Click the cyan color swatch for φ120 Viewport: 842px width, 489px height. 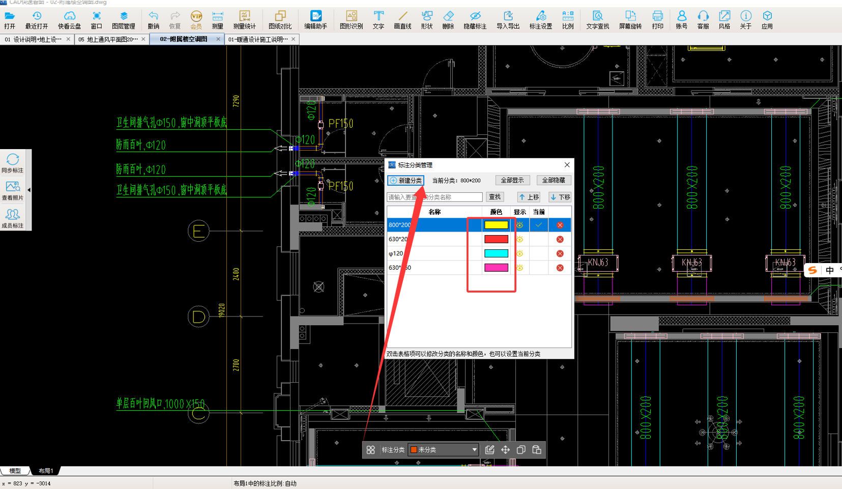click(496, 253)
